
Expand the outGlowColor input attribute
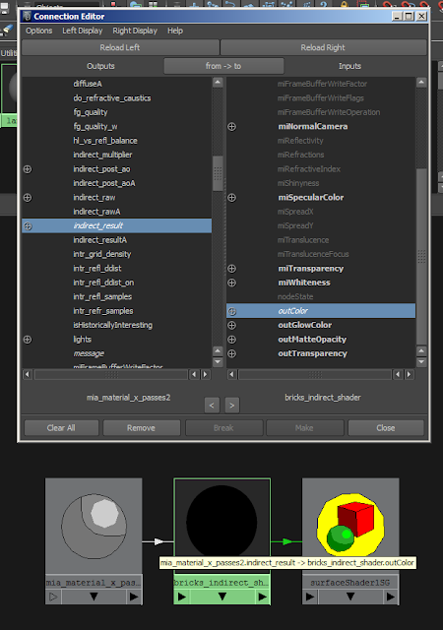coord(232,325)
